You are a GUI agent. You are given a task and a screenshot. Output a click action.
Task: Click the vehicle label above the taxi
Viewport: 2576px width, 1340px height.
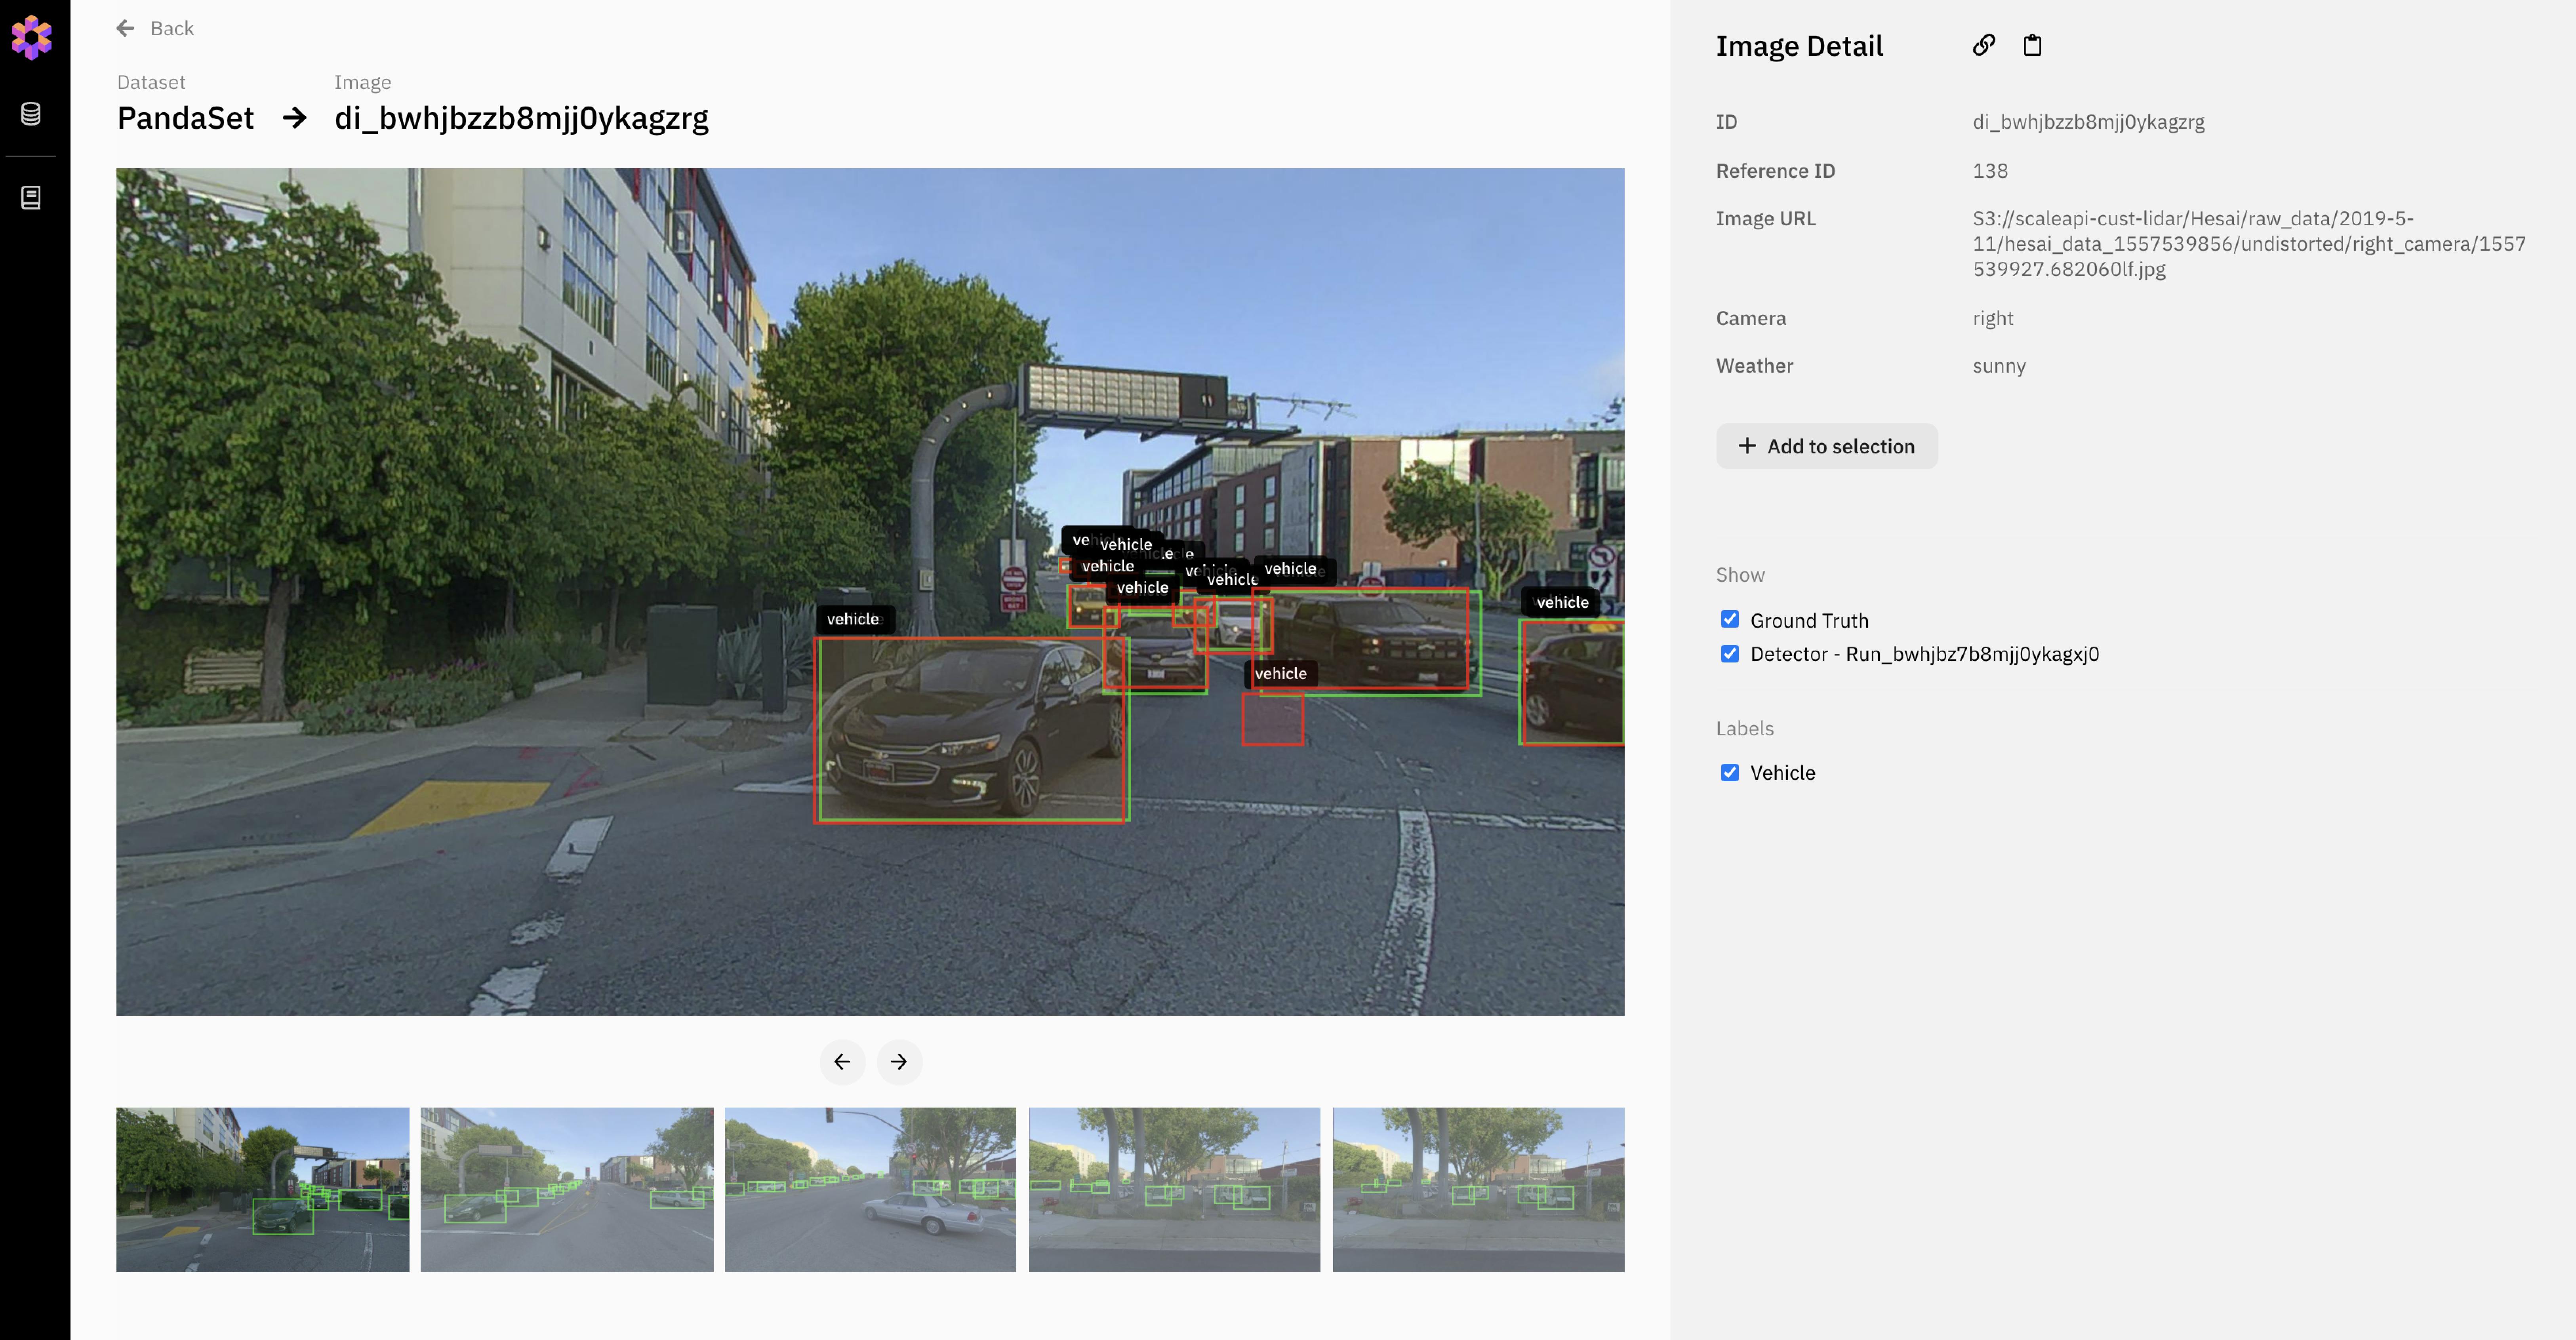click(x=1561, y=602)
